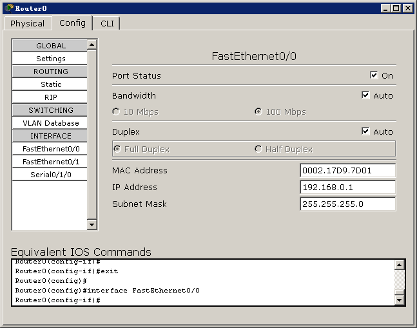Toggle Port Status On checkbox
Image resolution: width=417 pixels, height=328 pixels.
374,75
